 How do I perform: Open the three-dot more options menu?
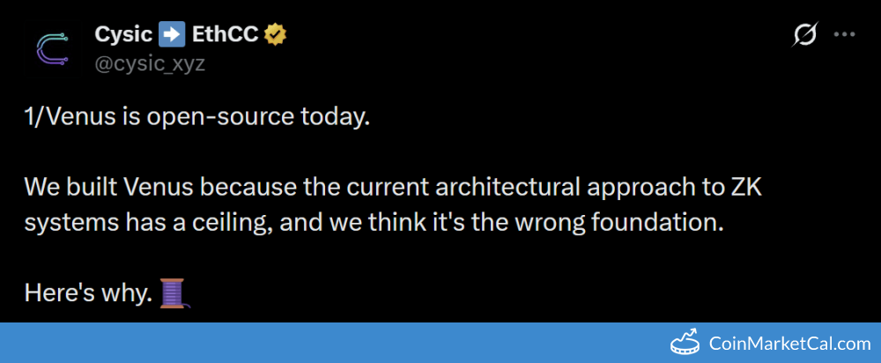point(844,35)
